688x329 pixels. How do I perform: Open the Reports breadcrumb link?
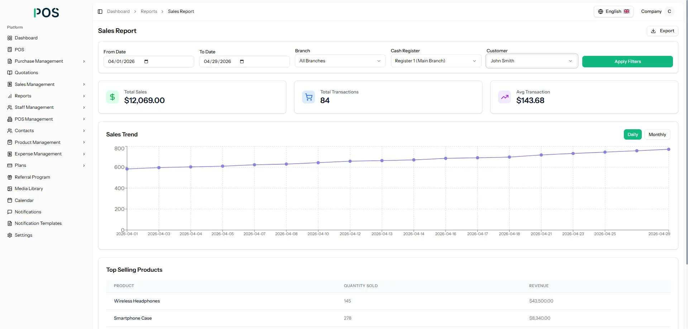click(149, 11)
